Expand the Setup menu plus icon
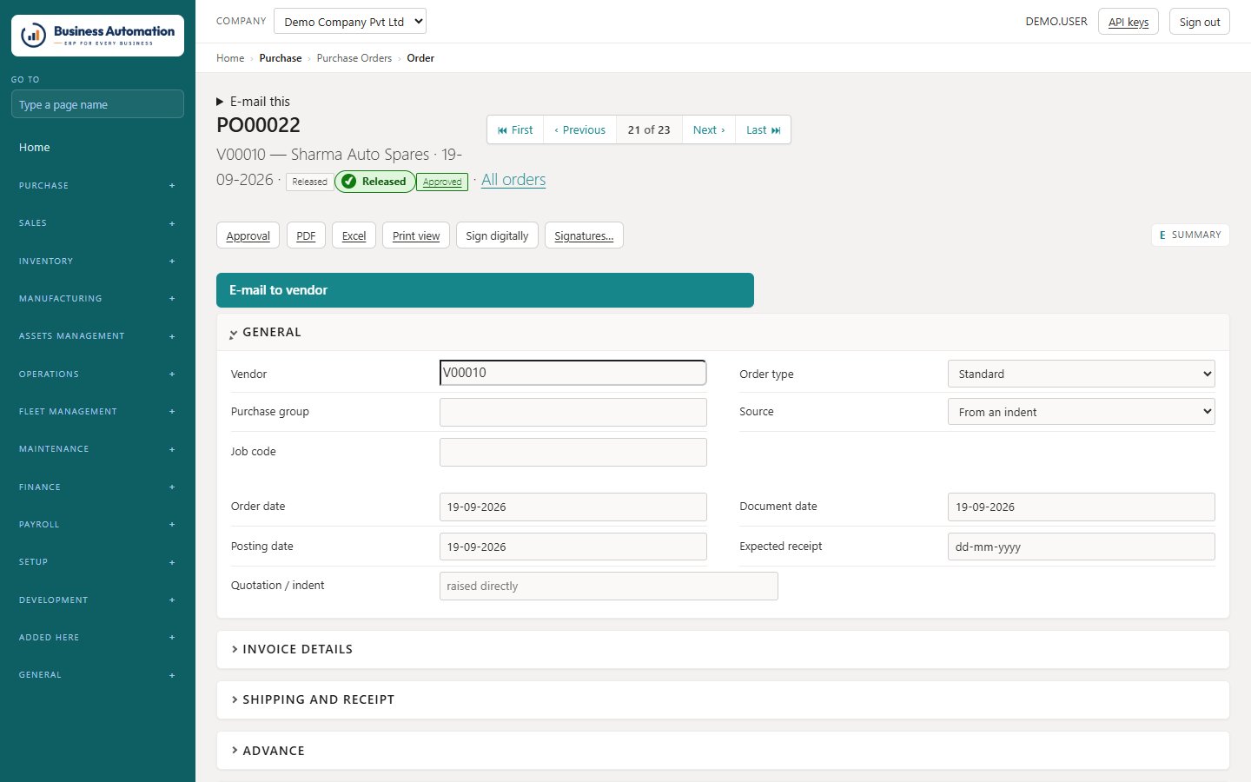This screenshot has height=782, width=1251. point(172,562)
